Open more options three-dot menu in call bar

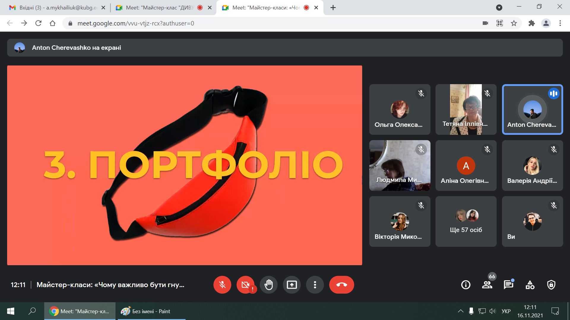click(315, 285)
